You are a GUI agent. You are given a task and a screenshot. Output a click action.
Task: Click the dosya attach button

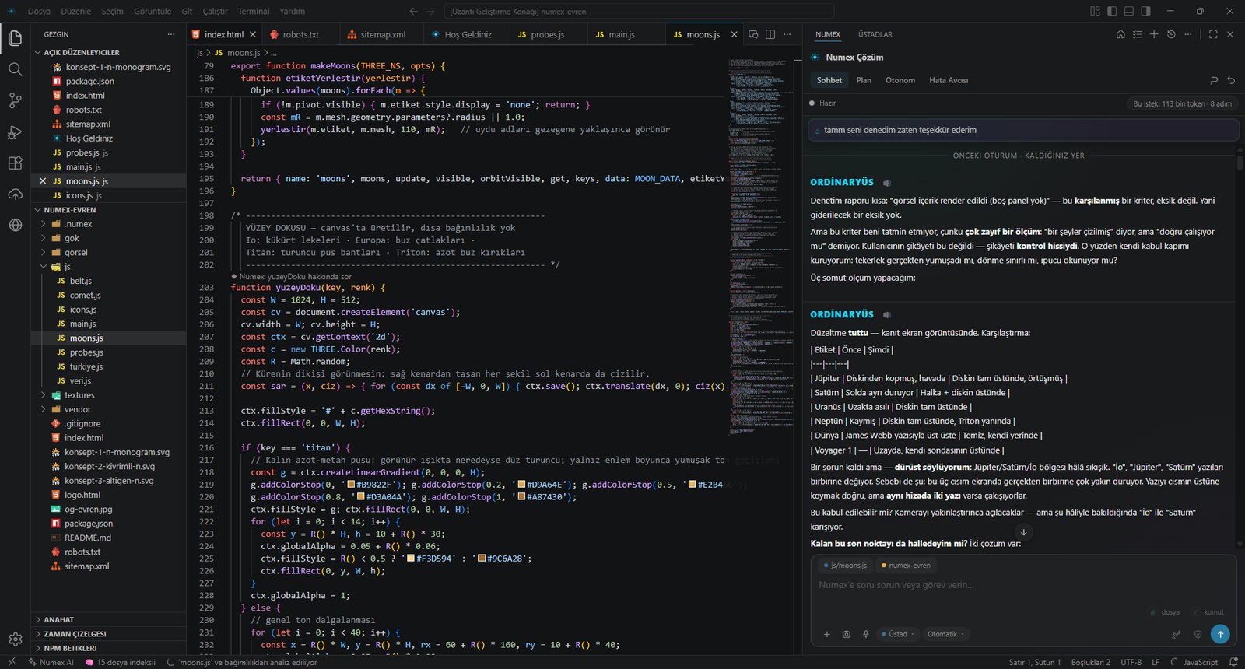coord(1166,612)
